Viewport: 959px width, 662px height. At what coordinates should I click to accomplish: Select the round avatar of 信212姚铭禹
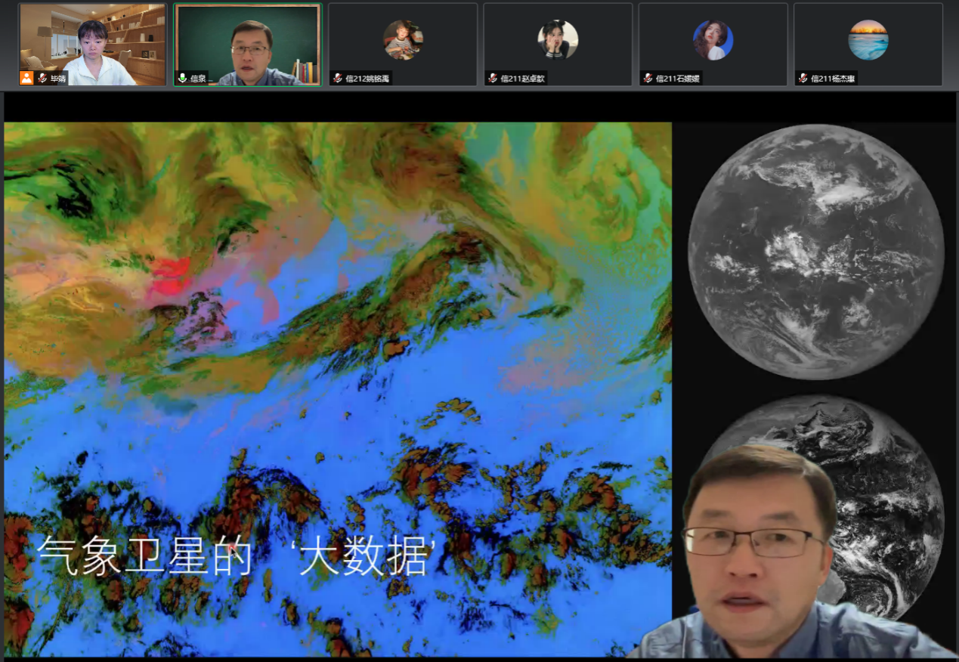click(403, 39)
